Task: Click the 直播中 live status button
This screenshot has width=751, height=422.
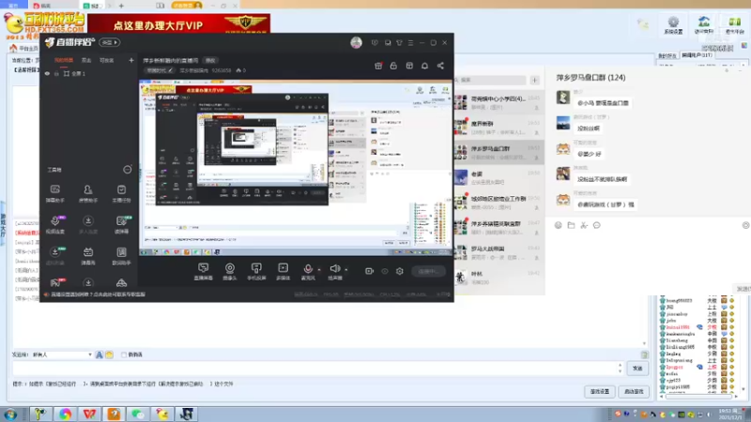Action: point(428,271)
